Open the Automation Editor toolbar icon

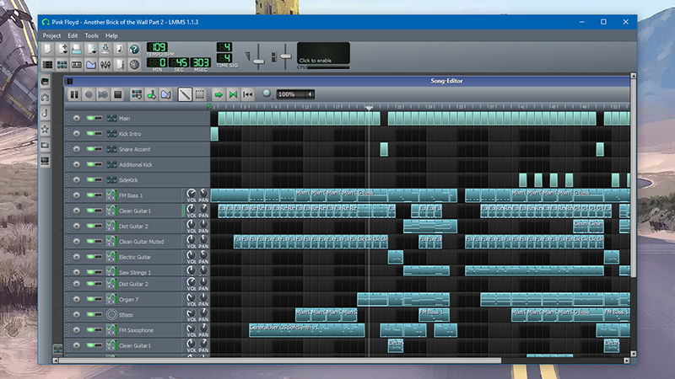point(91,65)
